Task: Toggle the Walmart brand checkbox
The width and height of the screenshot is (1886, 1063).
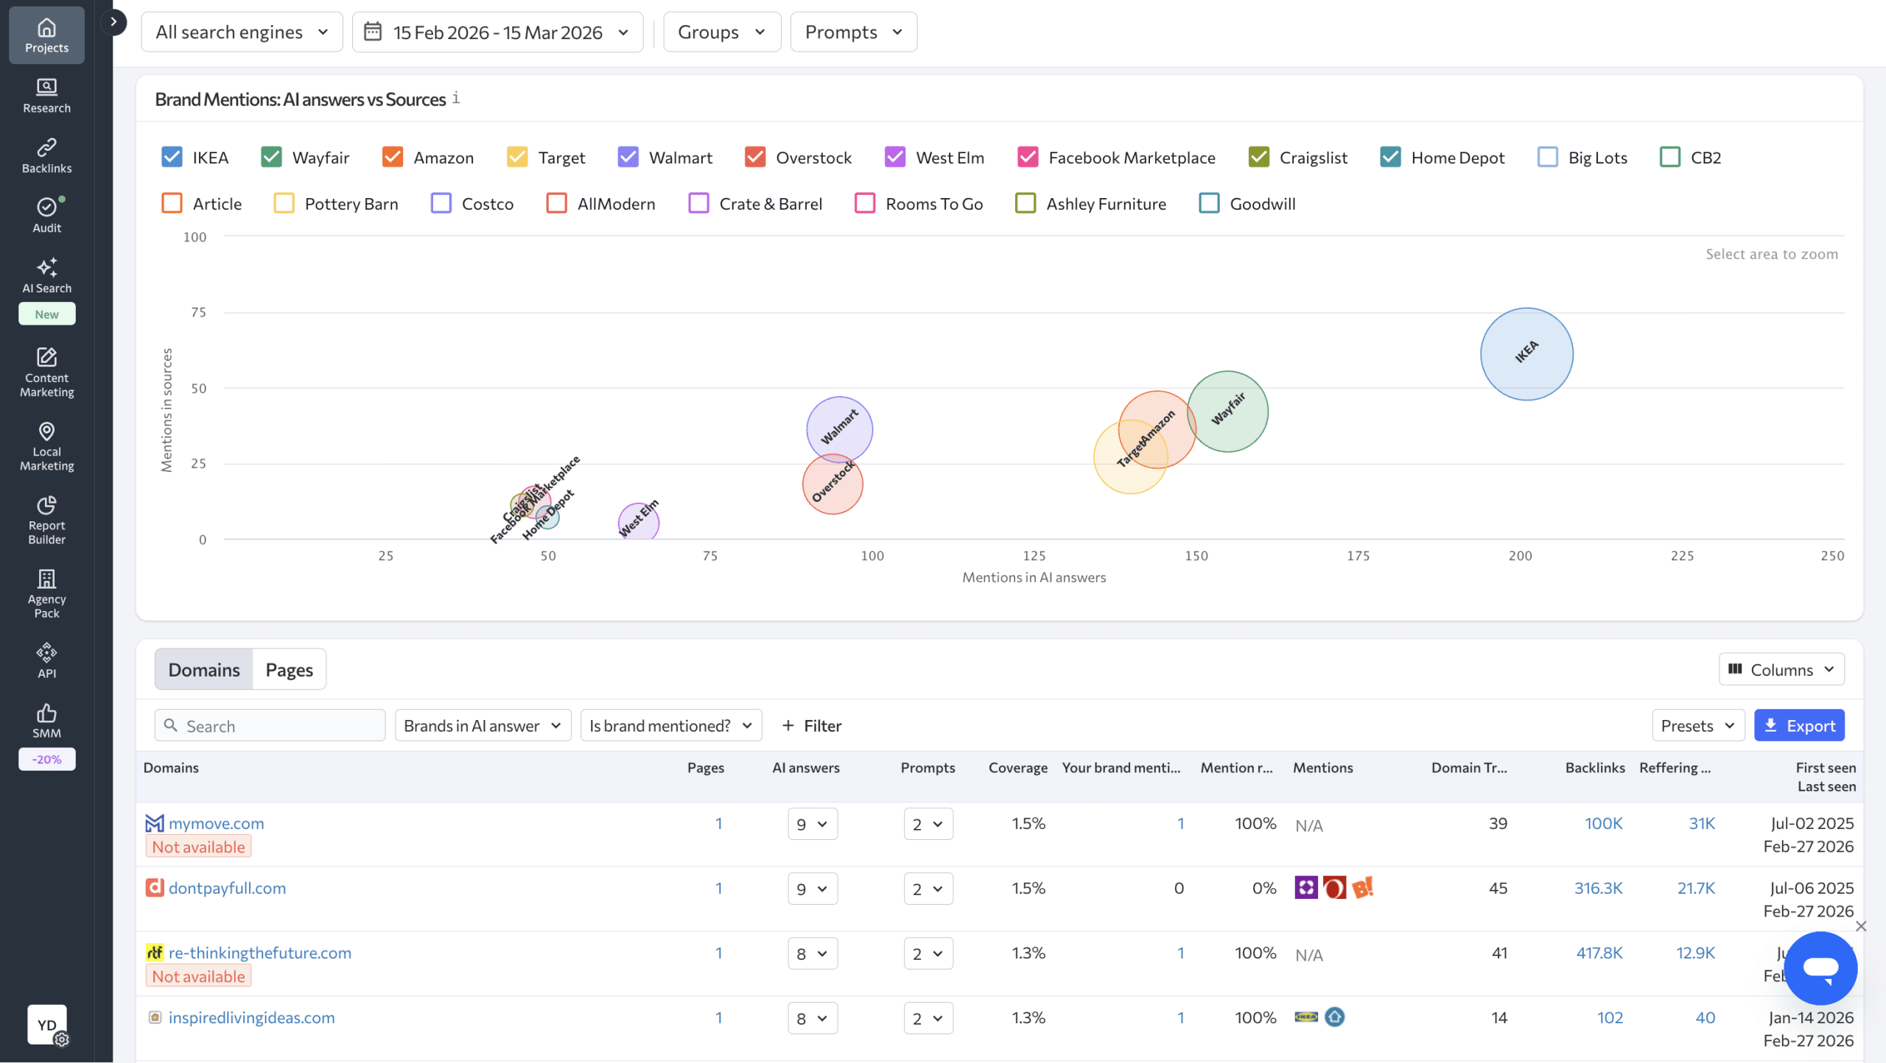Action: [x=628, y=157]
